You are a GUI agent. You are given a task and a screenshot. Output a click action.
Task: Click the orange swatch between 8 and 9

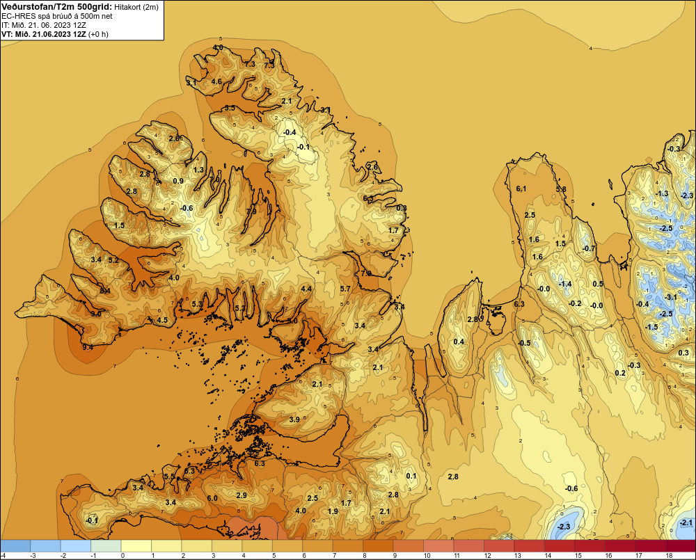click(378, 546)
